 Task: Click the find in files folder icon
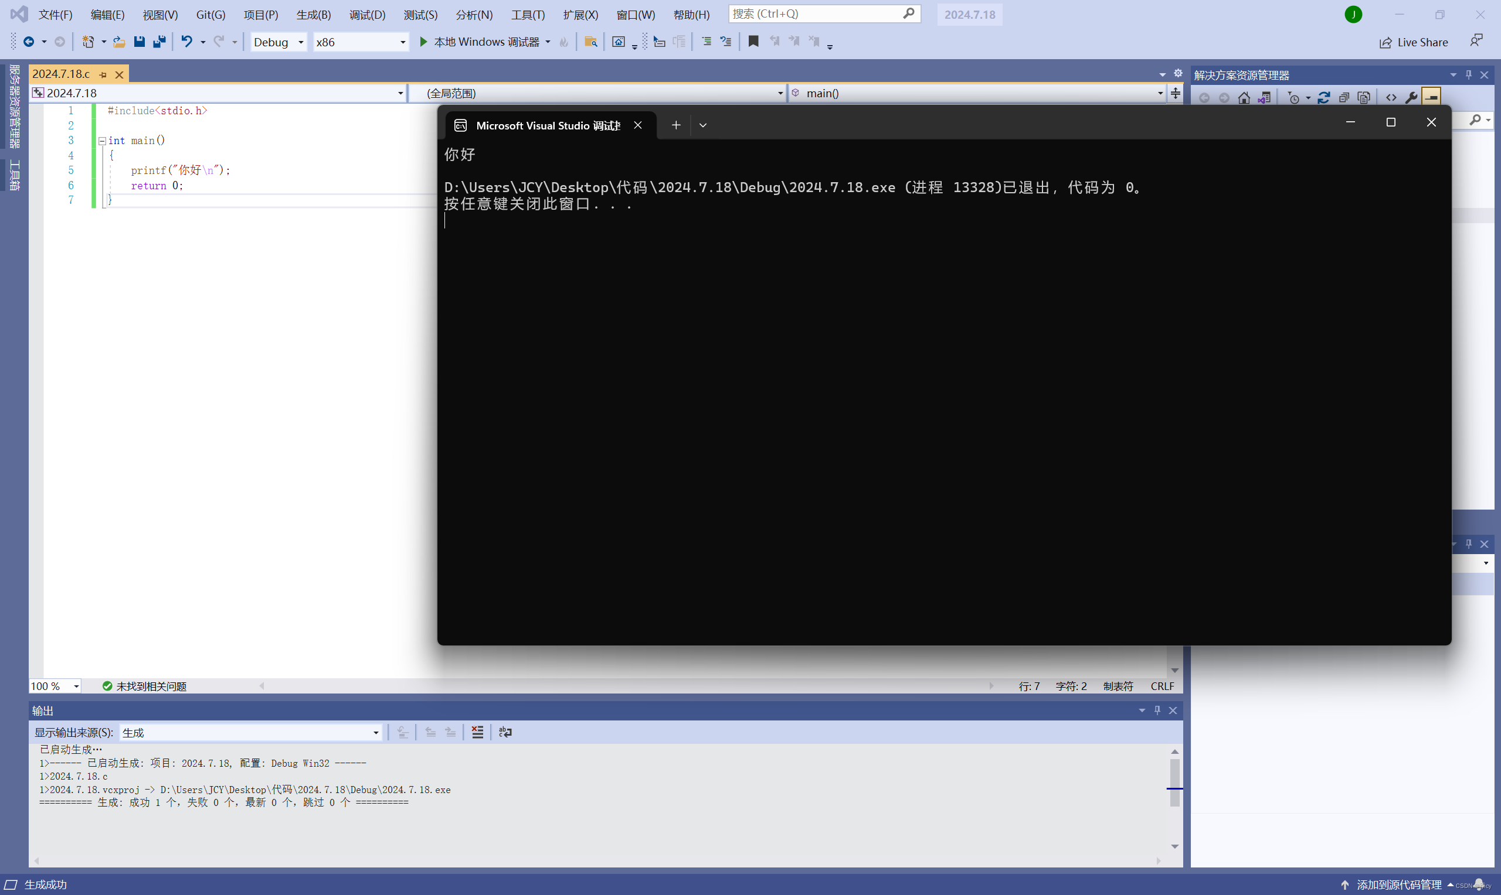click(591, 42)
